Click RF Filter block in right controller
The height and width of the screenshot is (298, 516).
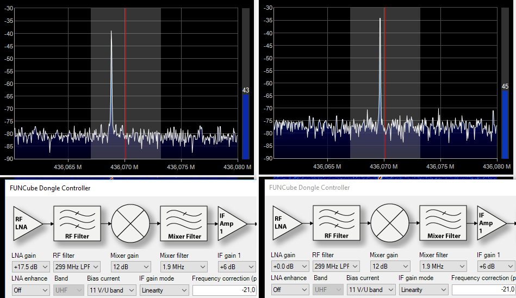click(337, 222)
